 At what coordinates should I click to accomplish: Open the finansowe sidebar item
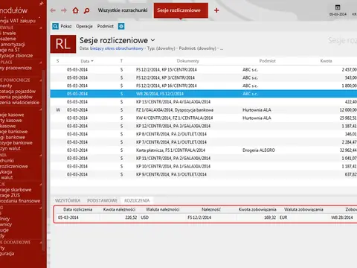pos(20,201)
